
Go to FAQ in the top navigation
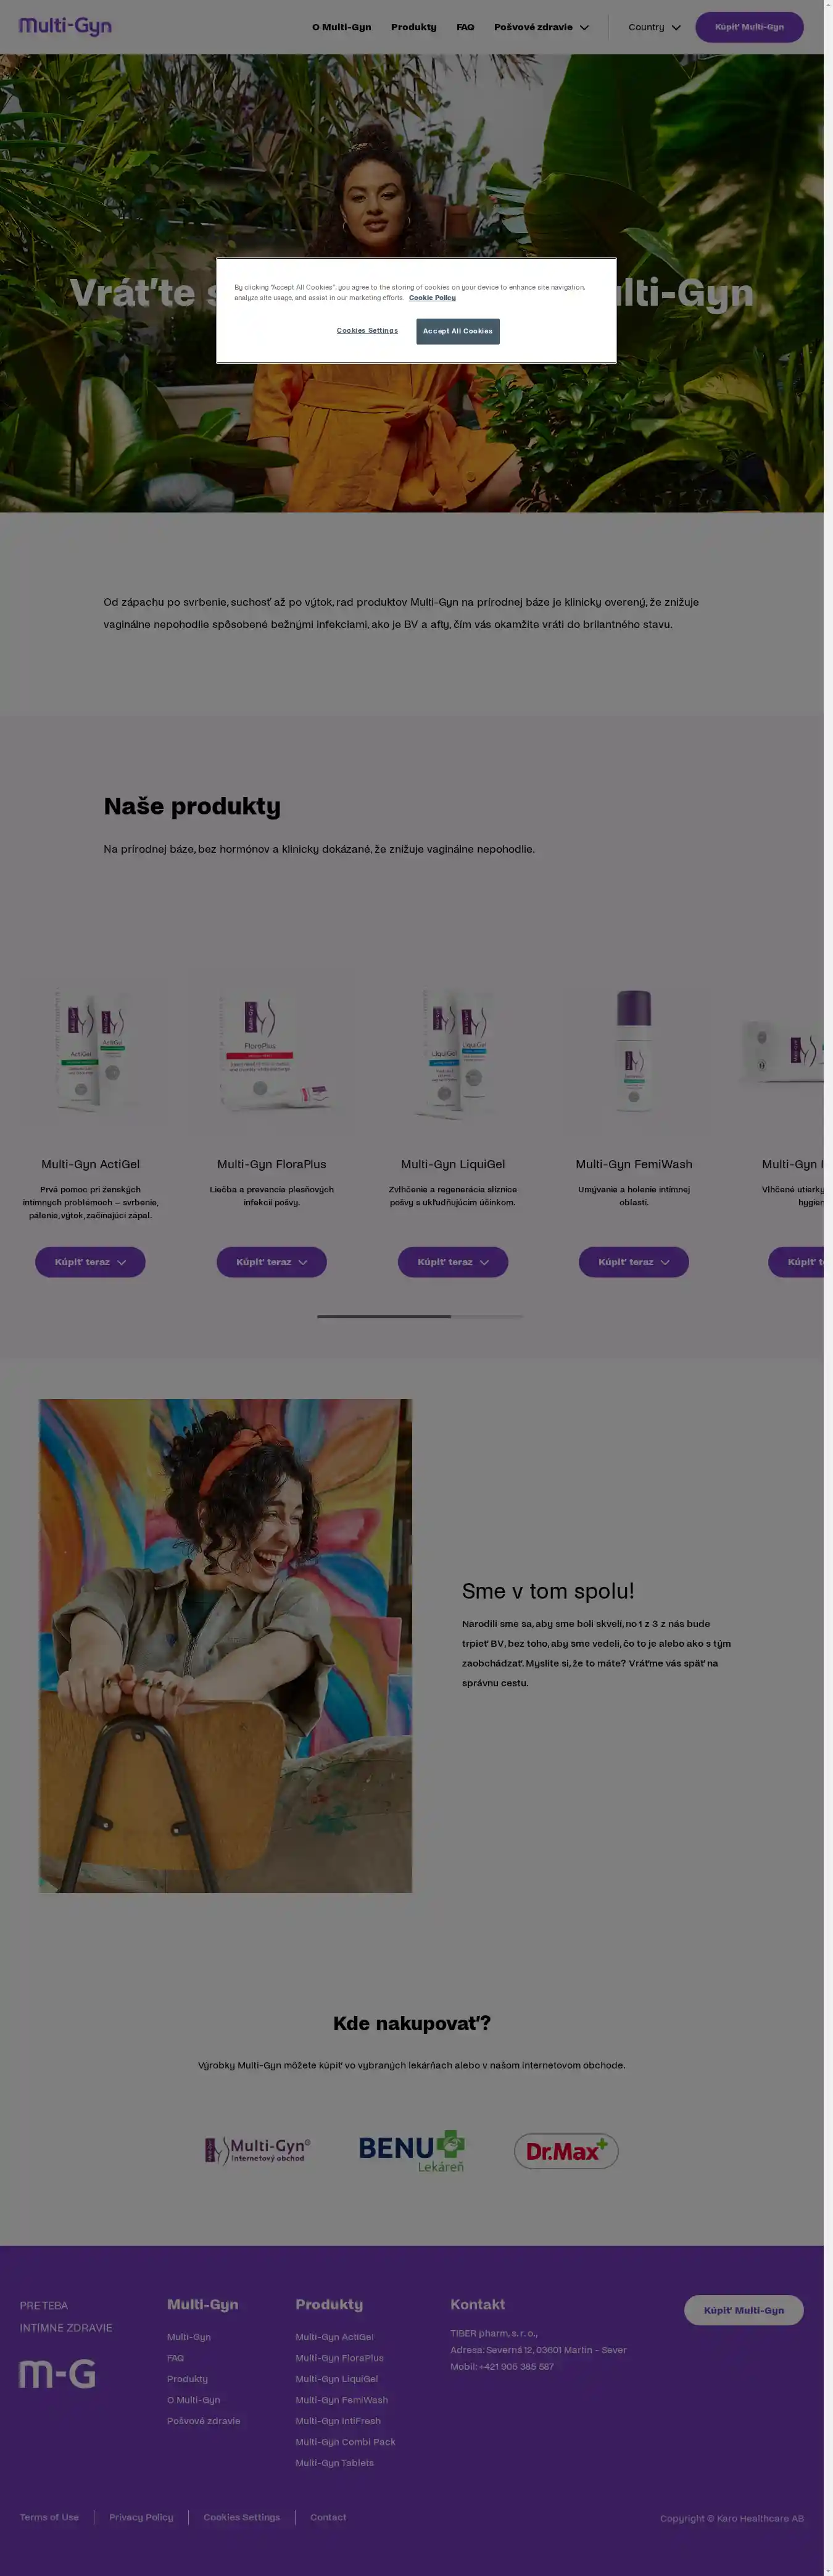(x=465, y=27)
